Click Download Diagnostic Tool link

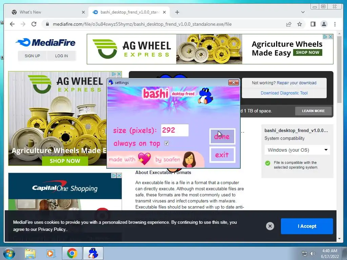[x=284, y=93]
